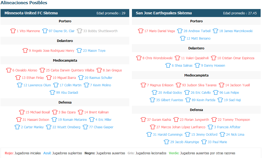The image size is (262, 158).
Task: Click the blue jersey icon next to Paul Marie
Action: pos(204,142)
